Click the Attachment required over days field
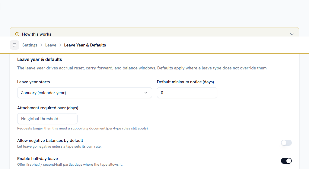This screenshot has width=309, height=169. (47, 119)
